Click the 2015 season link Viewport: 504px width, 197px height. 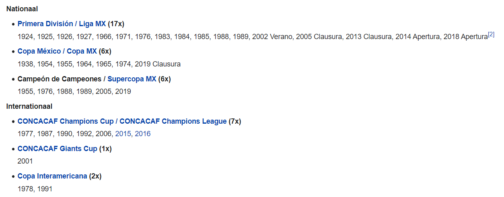coord(123,134)
